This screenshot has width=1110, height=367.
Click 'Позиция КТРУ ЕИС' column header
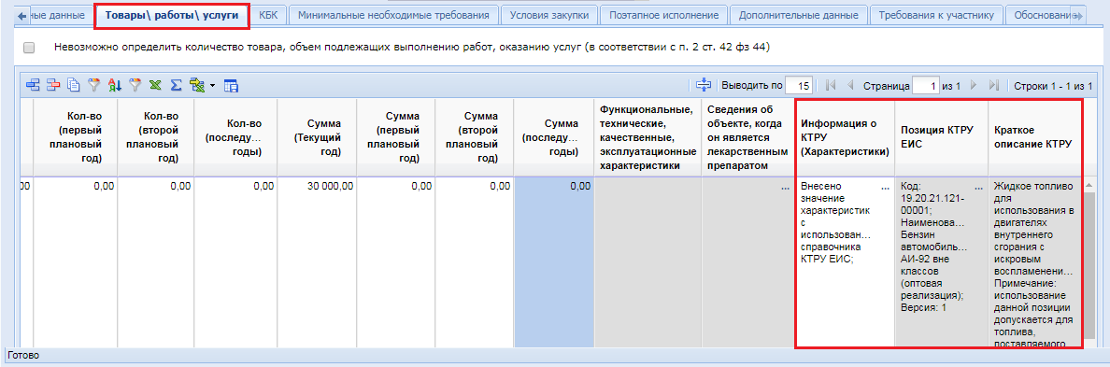[942, 137]
